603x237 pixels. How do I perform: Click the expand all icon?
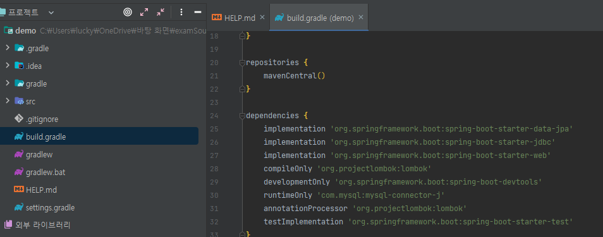point(144,12)
